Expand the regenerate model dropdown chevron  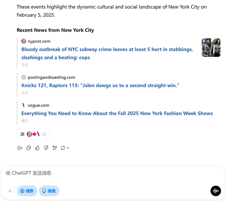(68, 148)
